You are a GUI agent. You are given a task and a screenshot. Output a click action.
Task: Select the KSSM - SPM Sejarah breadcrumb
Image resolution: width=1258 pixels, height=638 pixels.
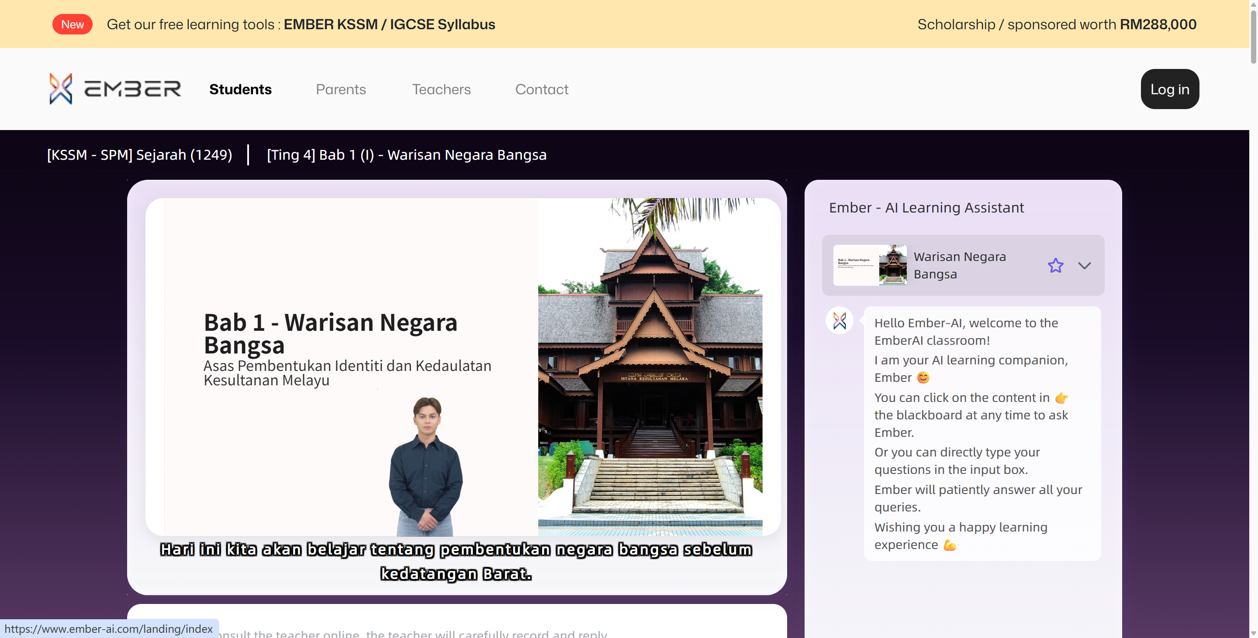coord(139,155)
